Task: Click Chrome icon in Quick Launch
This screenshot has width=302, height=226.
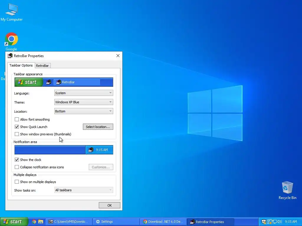Action: [x=34, y=222]
